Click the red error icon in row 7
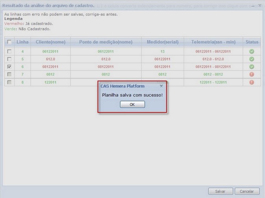 pos(252,75)
